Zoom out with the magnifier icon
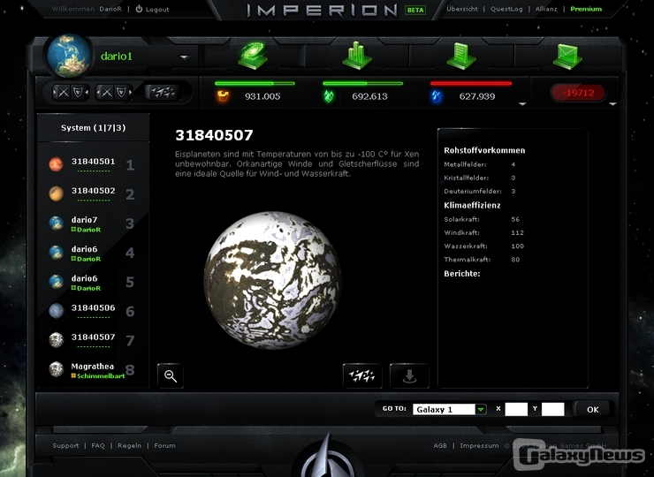 171,375
